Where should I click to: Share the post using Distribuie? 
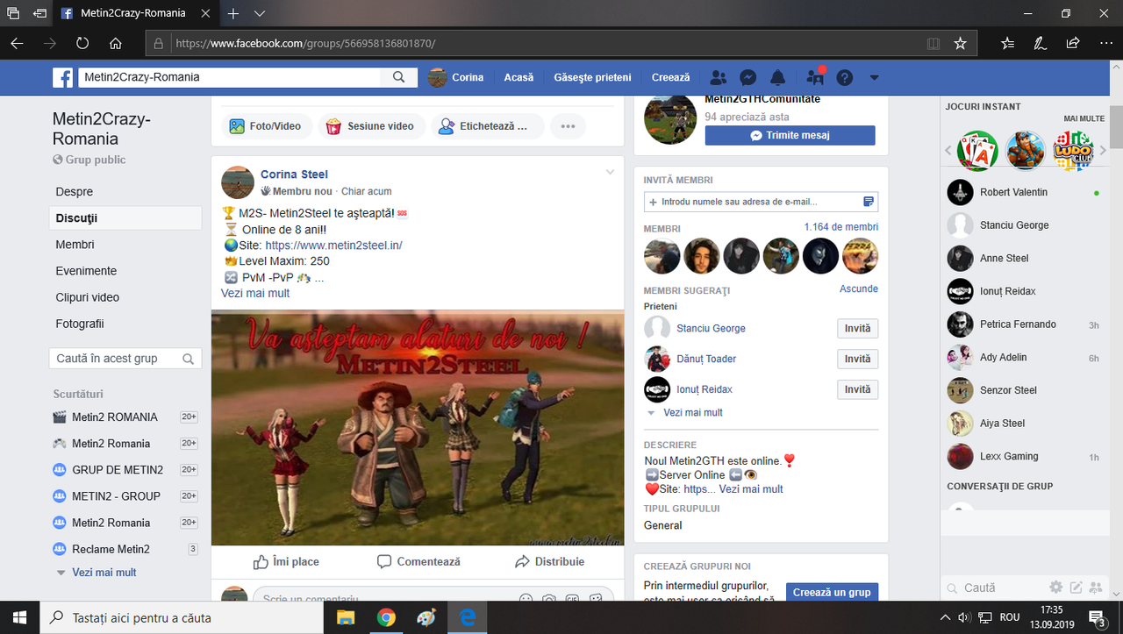[x=549, y=561]
